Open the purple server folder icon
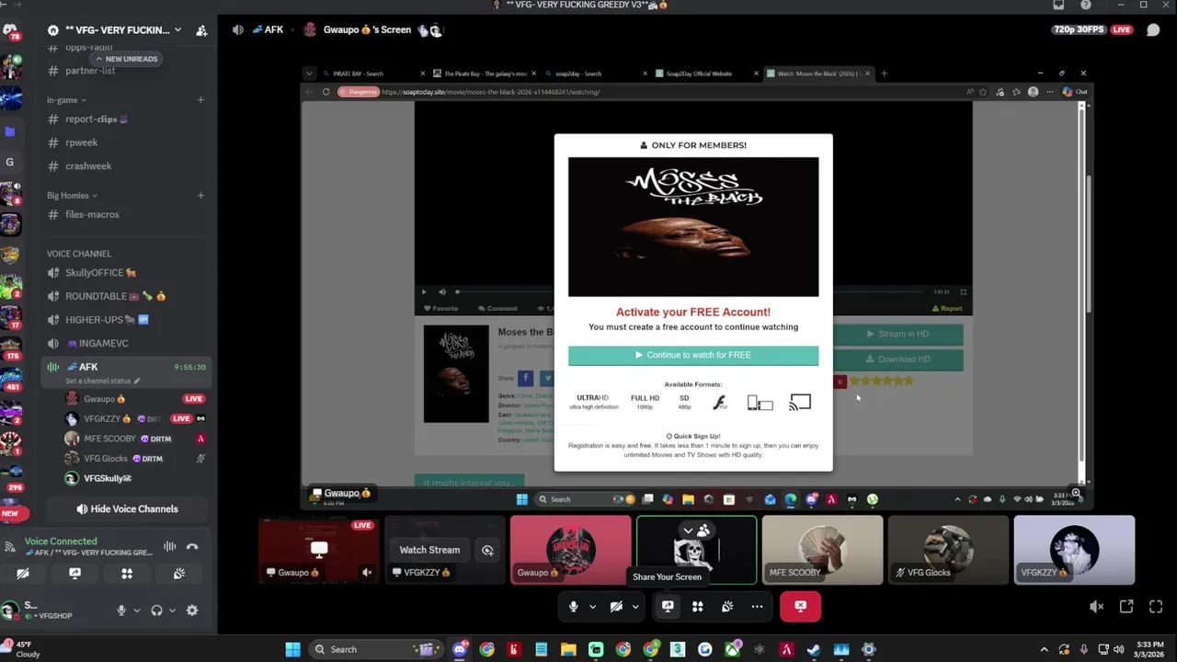The height and width of the screenshot is (662, 1177). [x=10, y=131]
